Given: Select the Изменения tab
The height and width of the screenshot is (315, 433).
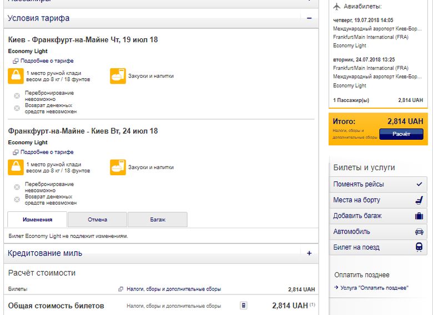Looking at the screenshot, I should point(37,220).
